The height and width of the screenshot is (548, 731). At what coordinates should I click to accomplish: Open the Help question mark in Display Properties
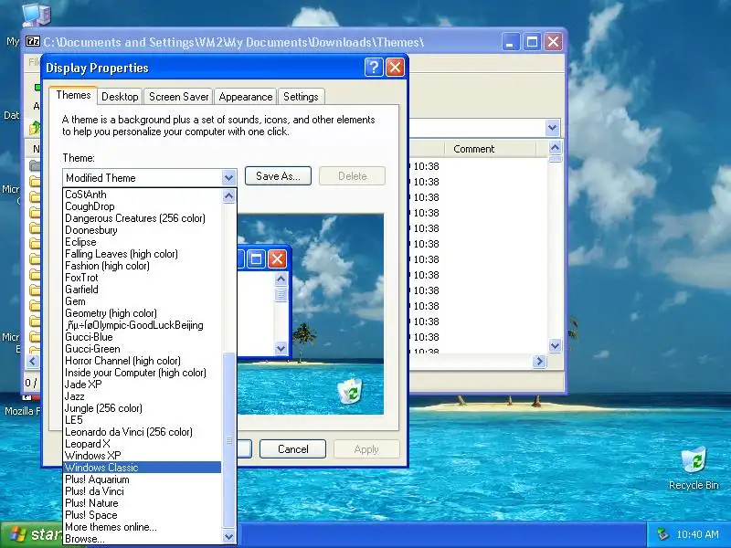coord(374,68)
